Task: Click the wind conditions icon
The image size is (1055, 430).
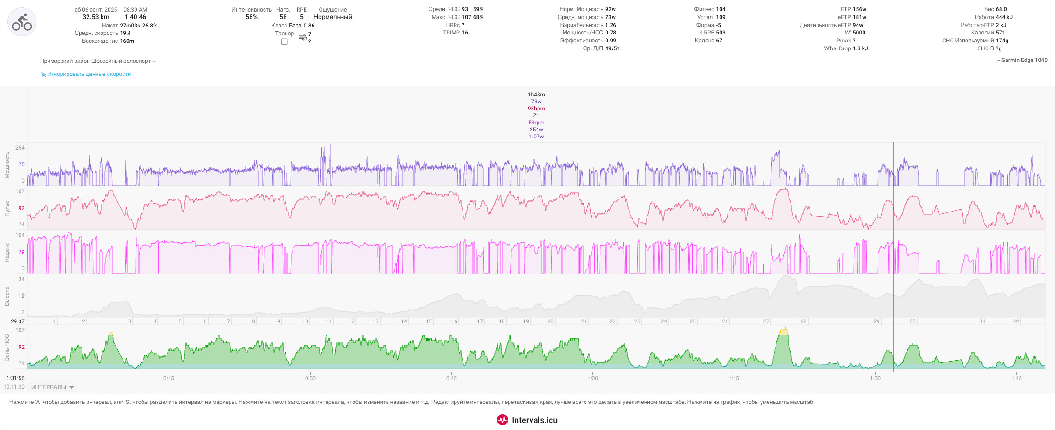Action: 303,37
